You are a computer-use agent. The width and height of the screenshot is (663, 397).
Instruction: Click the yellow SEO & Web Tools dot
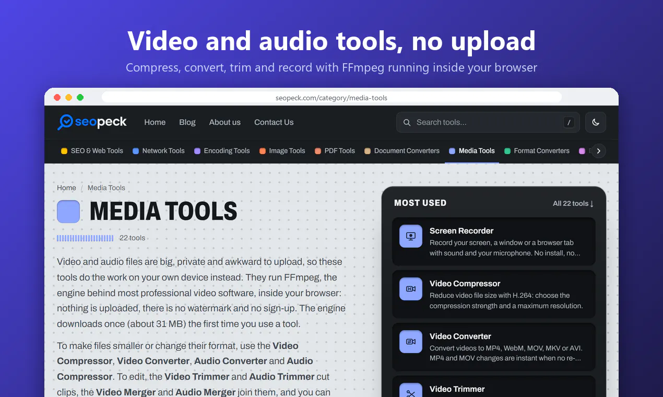click(x=64, y=151)
